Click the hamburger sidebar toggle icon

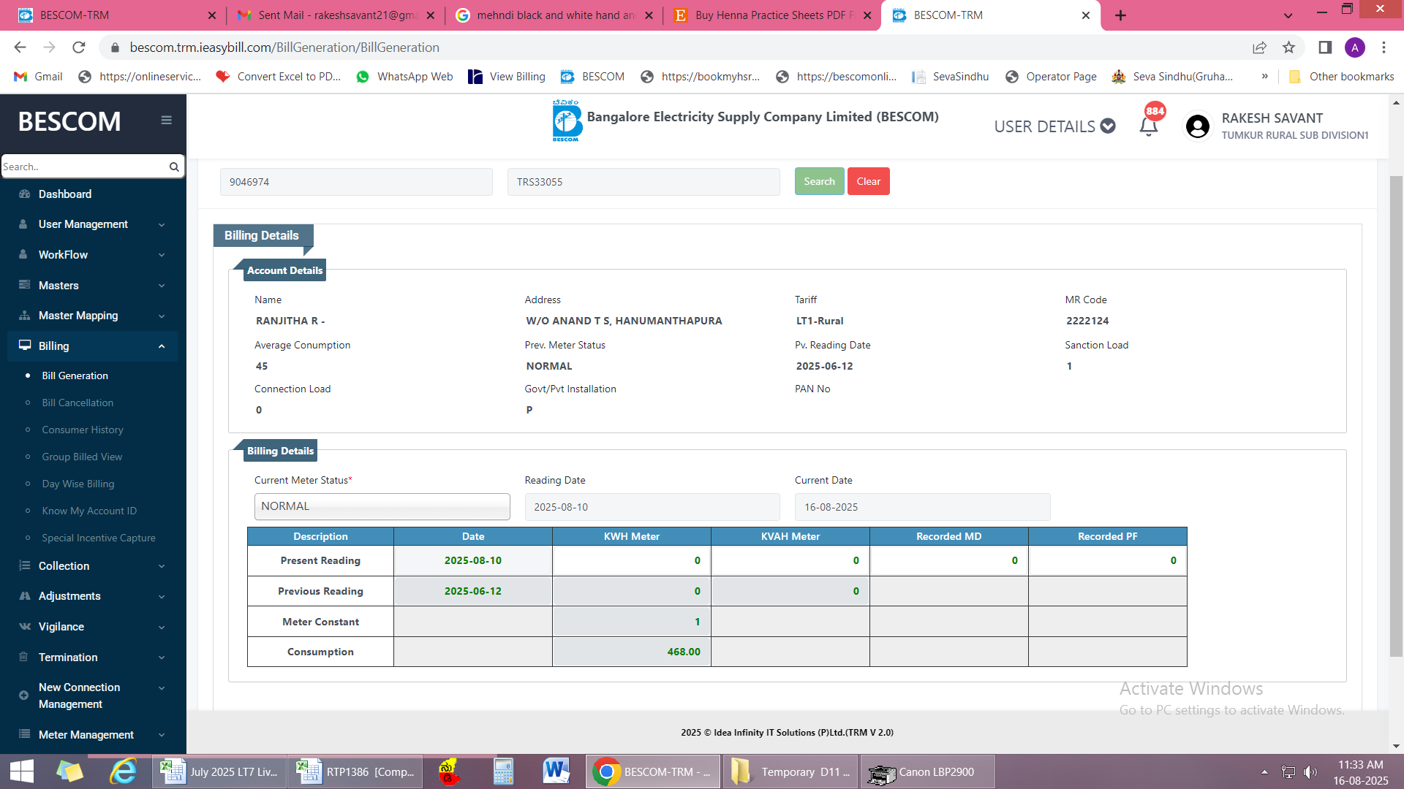(166, 121)
